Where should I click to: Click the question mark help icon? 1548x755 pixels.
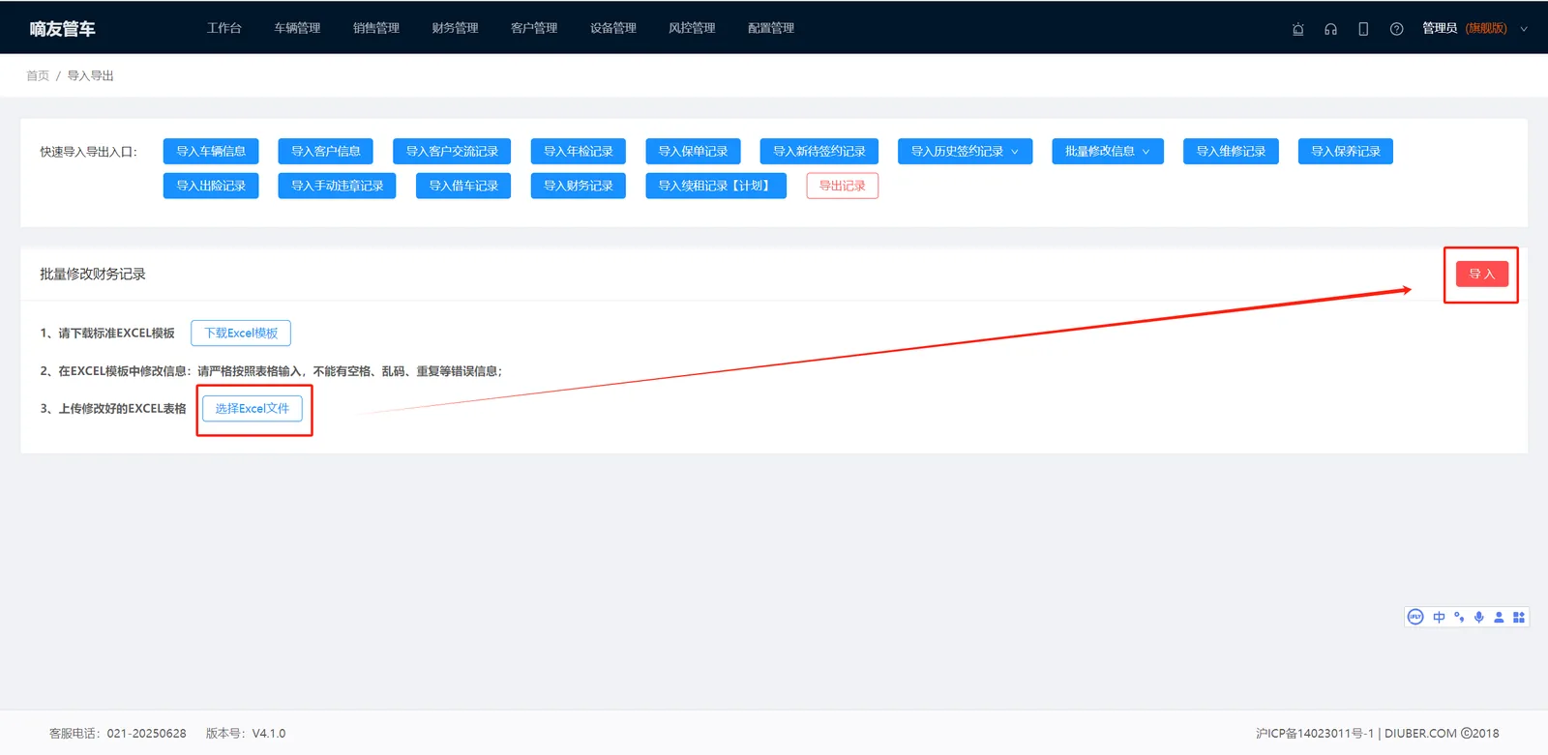[1396, 29]
